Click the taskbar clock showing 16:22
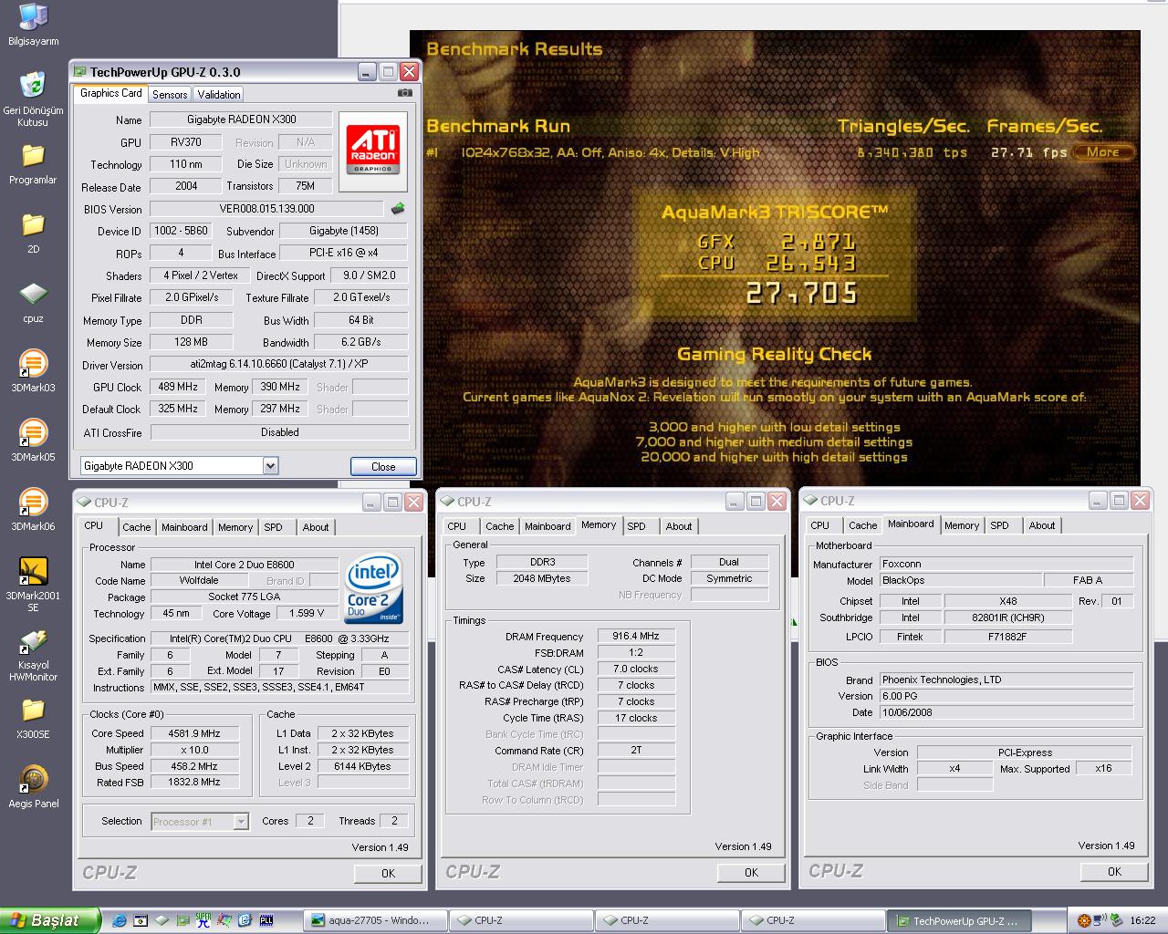Image resolution: width=1168 pixels, height=934 pixels. click(1142, 921)
